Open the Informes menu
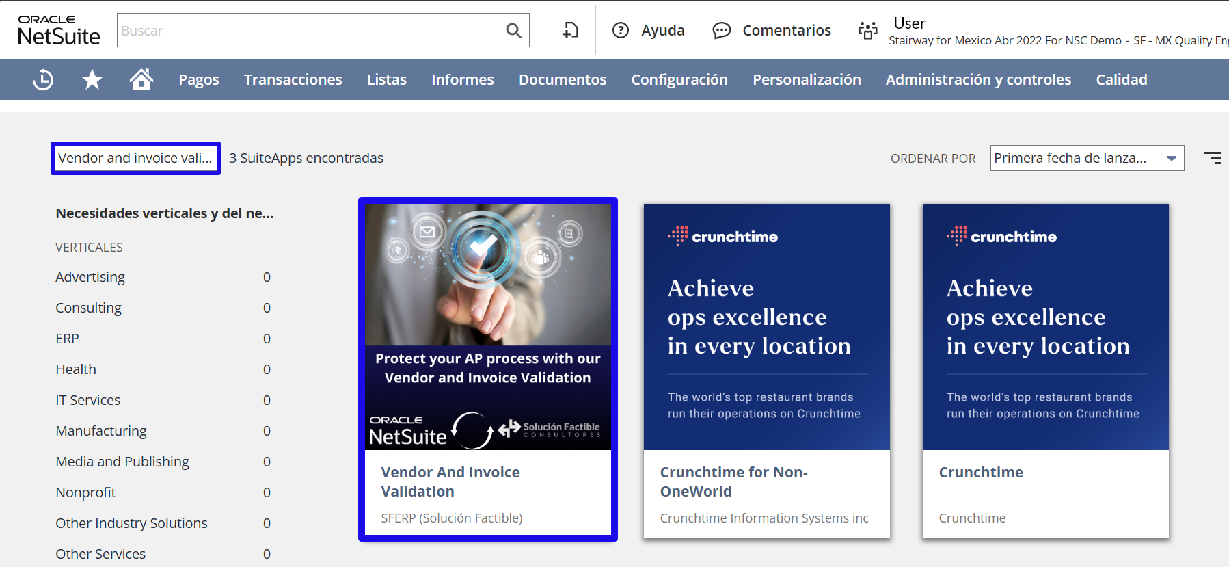 [x=462, y=80]
